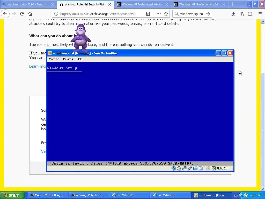This screenshot has width=265, height=199.
Task: Open the downloads panel in browser toolbar
Action: coord(233,14)
